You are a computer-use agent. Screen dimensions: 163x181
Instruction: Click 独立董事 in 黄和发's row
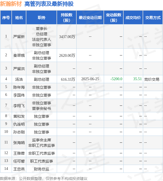pos(42,116)
